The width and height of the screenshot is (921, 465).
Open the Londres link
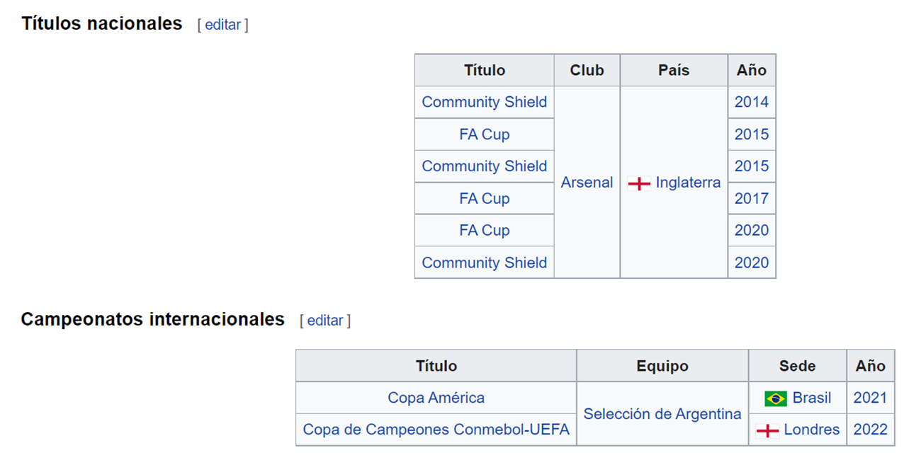812,430
